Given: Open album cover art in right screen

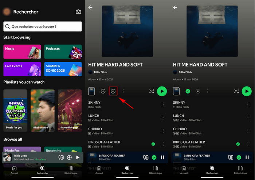Looking at the screenshot, I should [212, 31].
